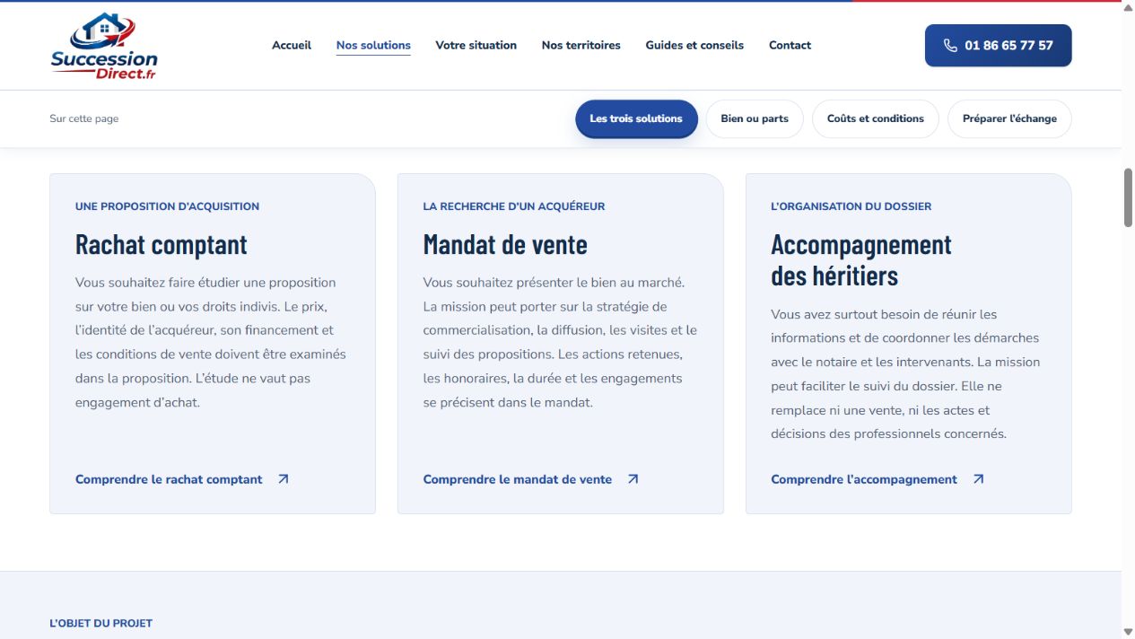Viewport: 1135px width, 639px height.
Task: Click the LA RECHERCHE D'UN ACQUÉREUR label
Action: [514, 206]
